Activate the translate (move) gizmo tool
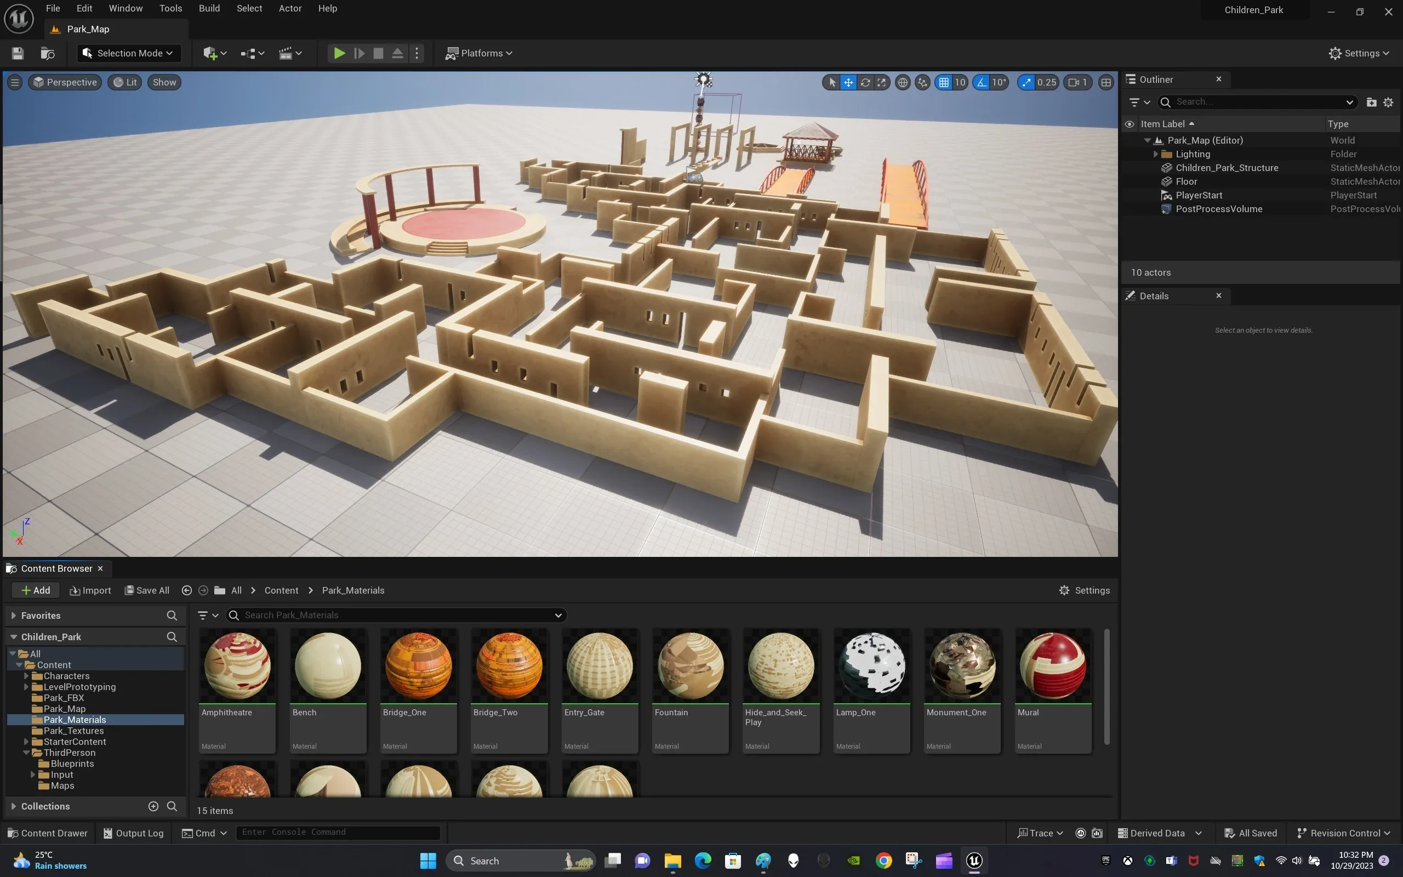The image size is (1403, 877). [x=848, y=82]
